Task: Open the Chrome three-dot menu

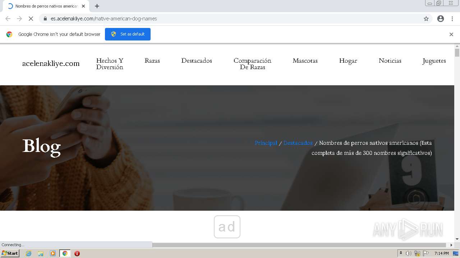Action: tap(452, 19)
